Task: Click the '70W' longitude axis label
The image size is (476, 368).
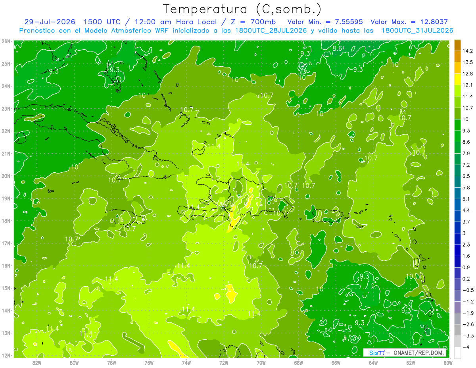Action: pyautogui.click(x=261, y=362)
